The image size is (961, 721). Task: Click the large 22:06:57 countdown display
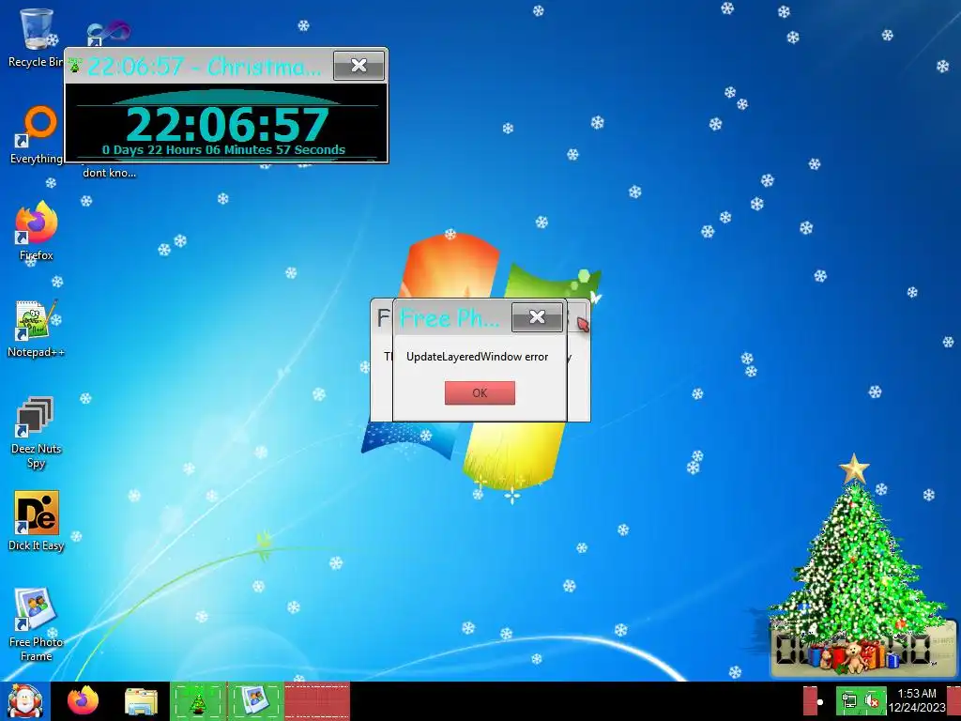click(x=227, y=125)
